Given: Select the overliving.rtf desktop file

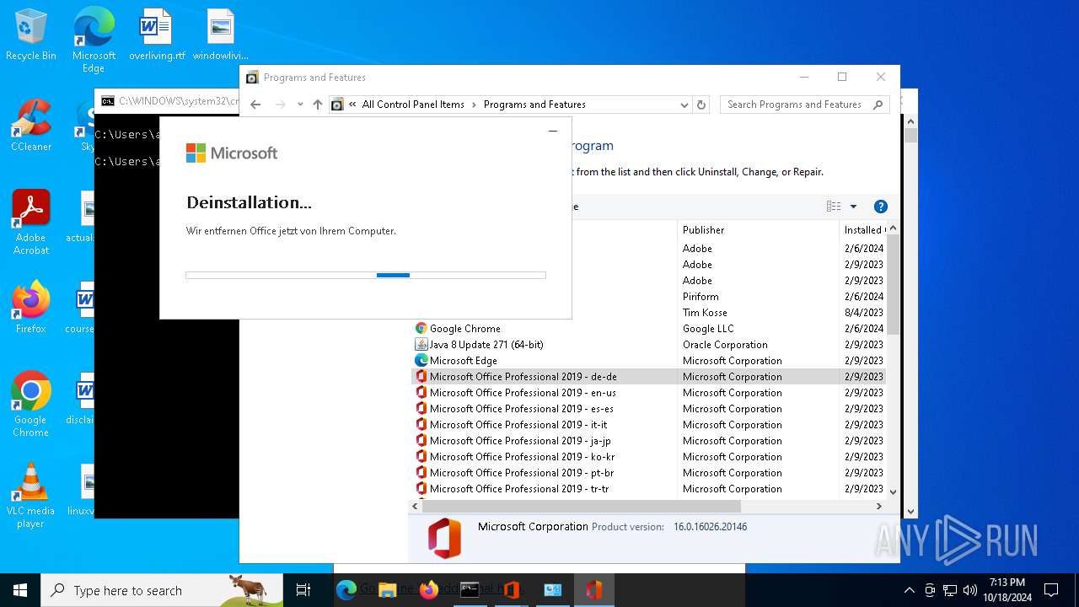Looking at the screenshot, I should point(157,35).
